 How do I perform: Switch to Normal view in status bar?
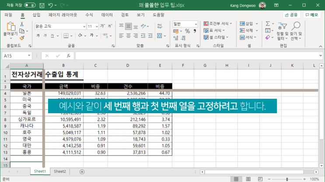click(x=236, y=179)
